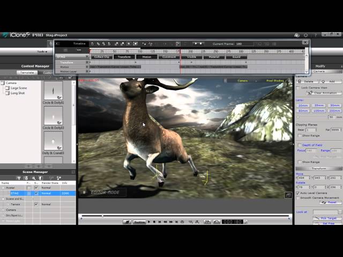Click the first timeline toolbar copy icon
This screenshot has height=257, width=343.
93,44
